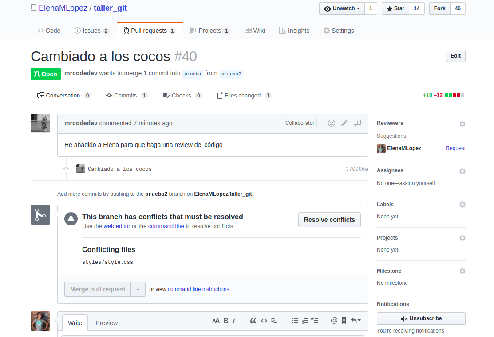Reference an issue with the bookmark icon
494x337 pixels.
[344, 321]
